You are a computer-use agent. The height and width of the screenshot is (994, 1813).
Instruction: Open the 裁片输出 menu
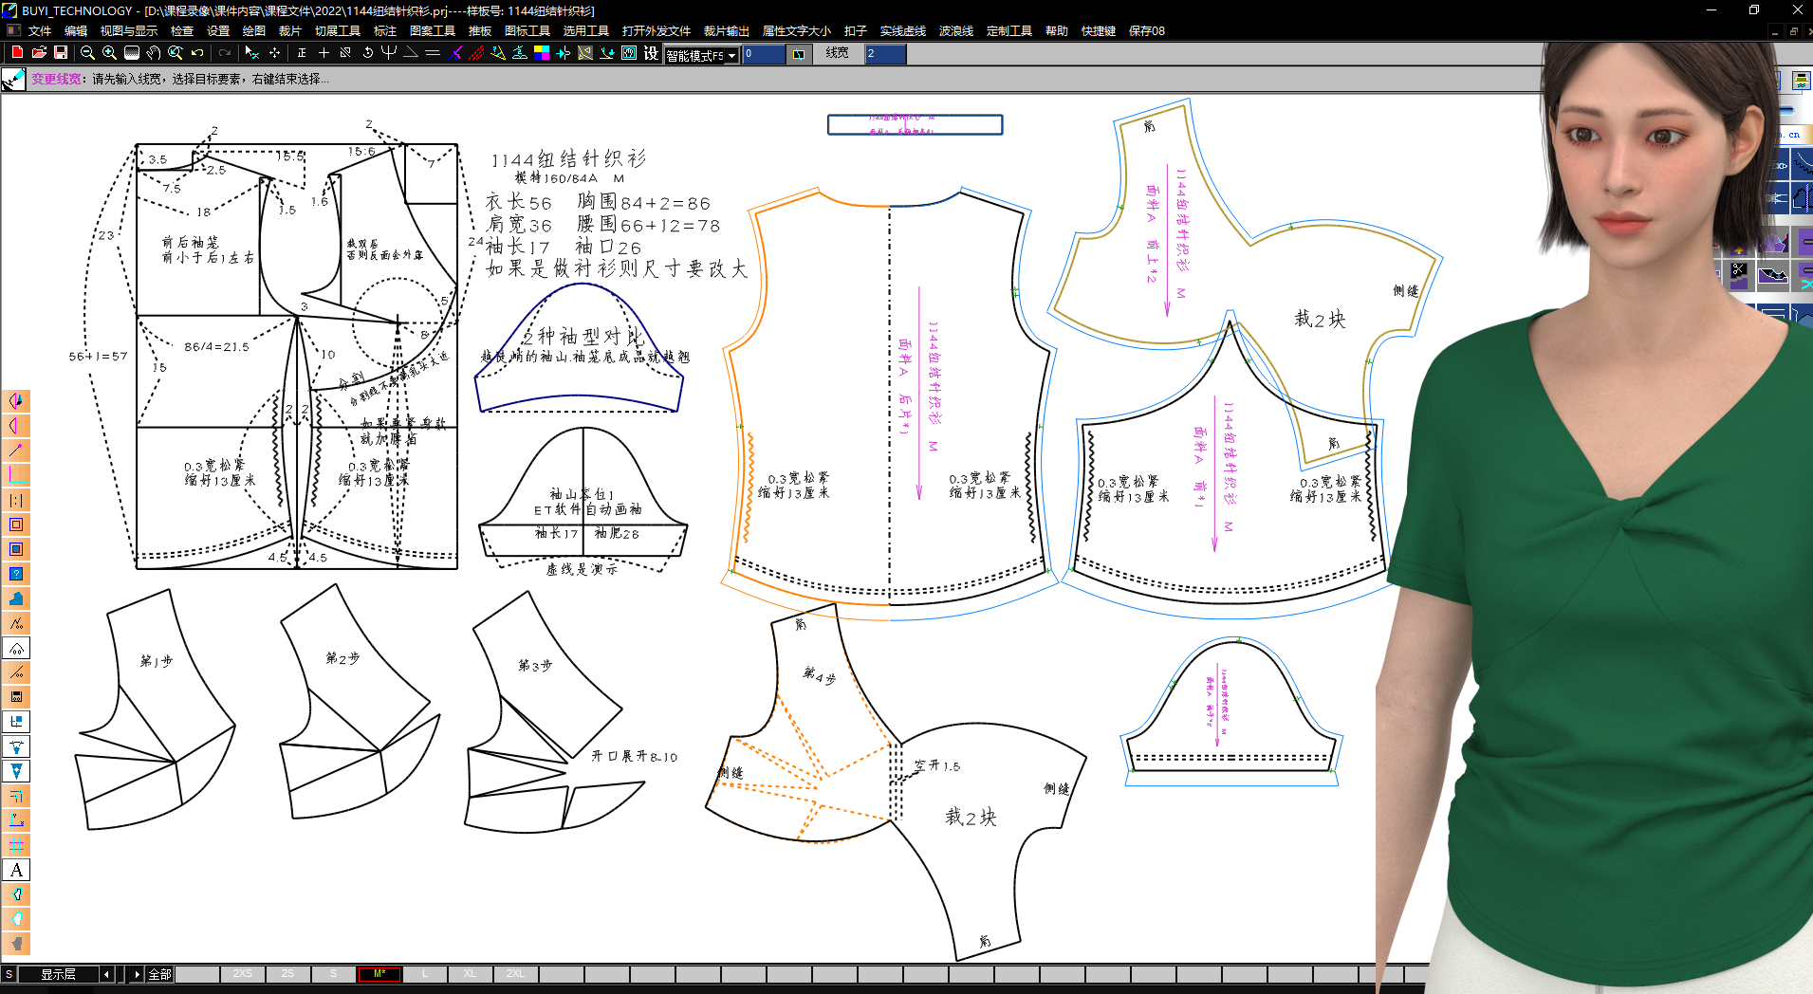(726, 30)
